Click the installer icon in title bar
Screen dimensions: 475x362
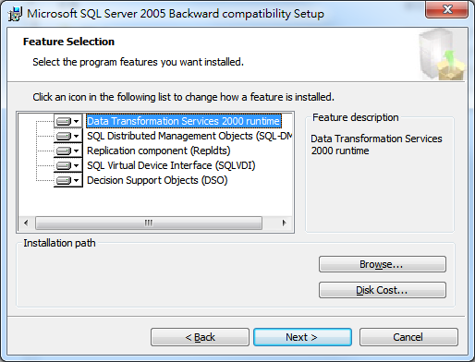tap(15, 14)
